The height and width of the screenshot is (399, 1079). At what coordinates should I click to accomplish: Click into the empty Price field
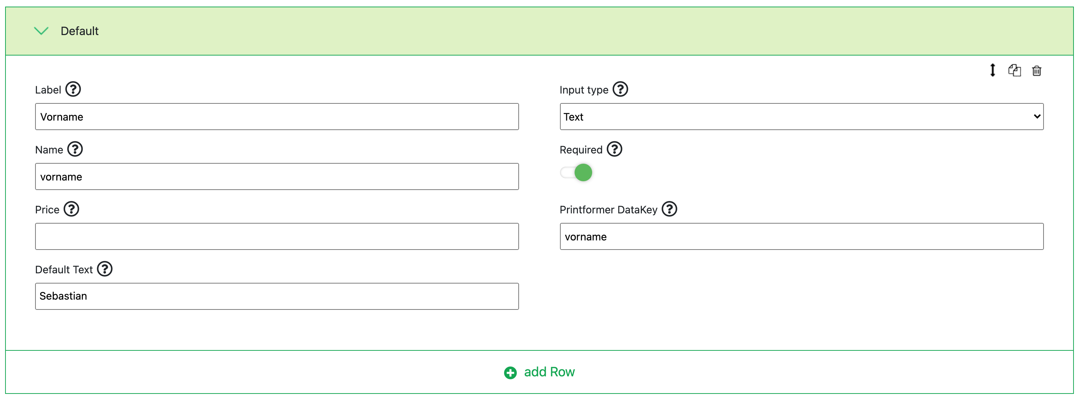coord(276,236)
